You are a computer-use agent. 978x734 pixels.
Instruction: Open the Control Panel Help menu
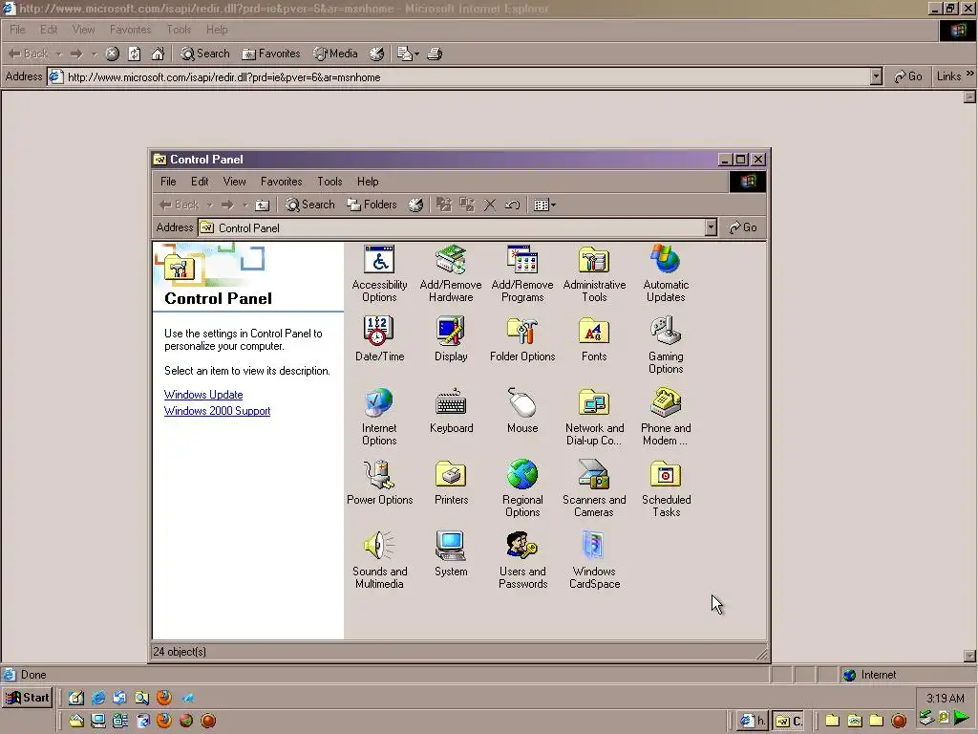coord(368,182)
